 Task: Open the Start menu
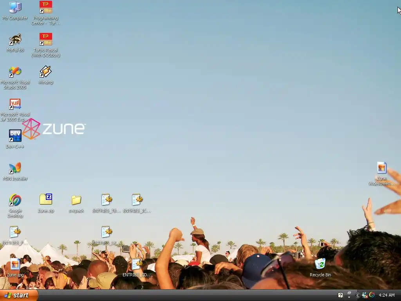click(19, 296)
